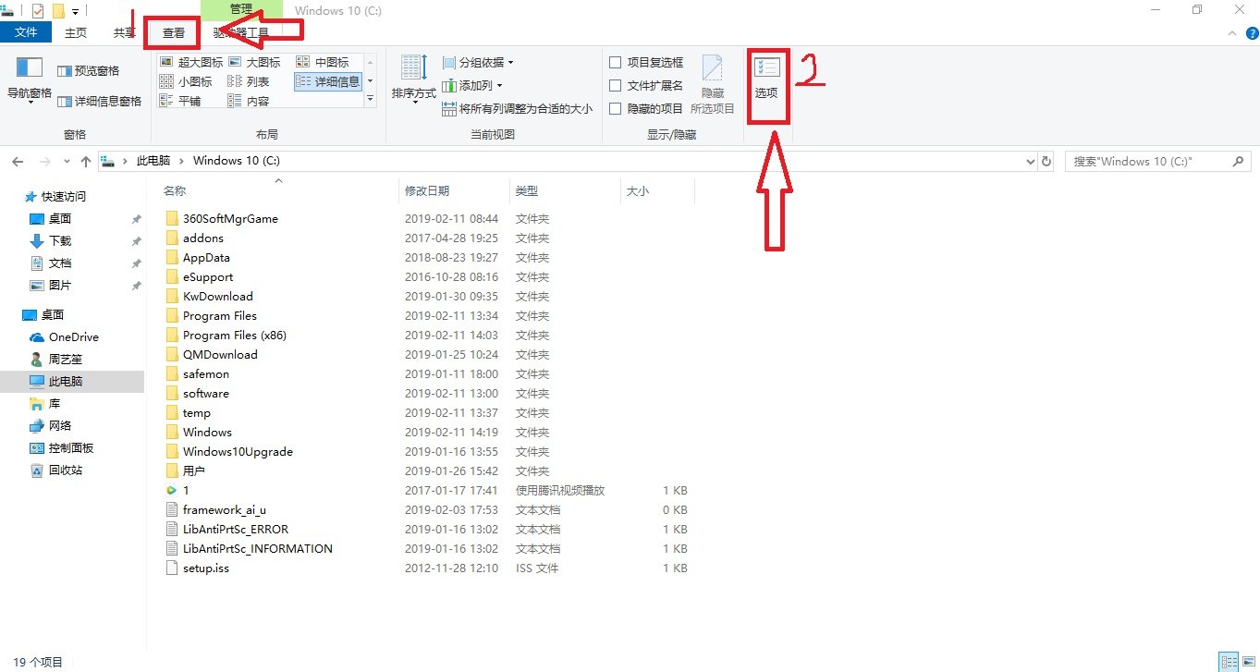Image resolution: width=1260 pixels, height=672 pixels.
Task: Toggle the 详细信息窗格 (details pane)
Action: [99, 101]
